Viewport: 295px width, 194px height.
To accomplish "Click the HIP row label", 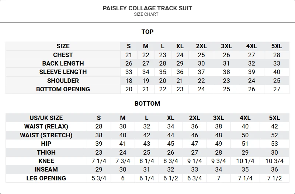I will coord(46,144).
